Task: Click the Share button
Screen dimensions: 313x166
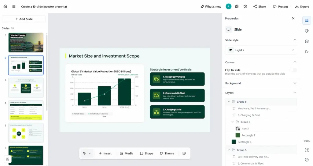Action: pyautogui.click(x=260, y=7)
